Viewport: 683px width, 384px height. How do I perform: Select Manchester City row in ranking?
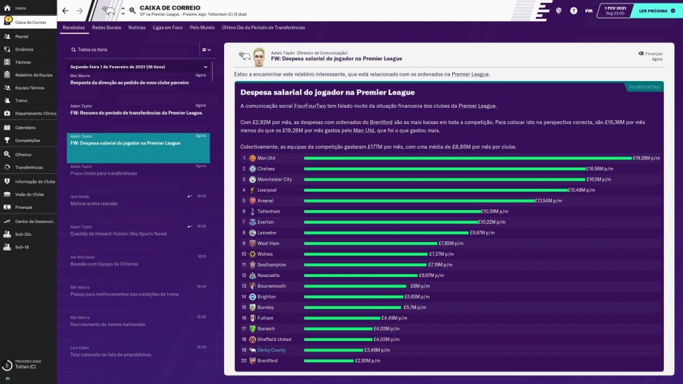point(449,179)
